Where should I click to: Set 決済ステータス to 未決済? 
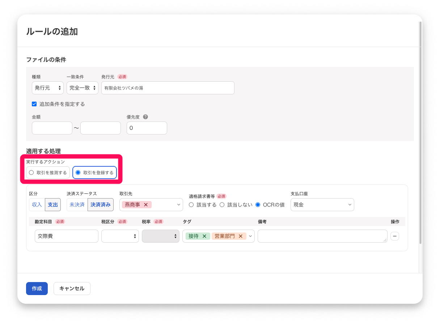pos(77,205)
